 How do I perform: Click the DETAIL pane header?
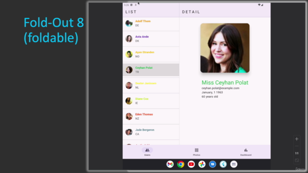tap(191, 12)
